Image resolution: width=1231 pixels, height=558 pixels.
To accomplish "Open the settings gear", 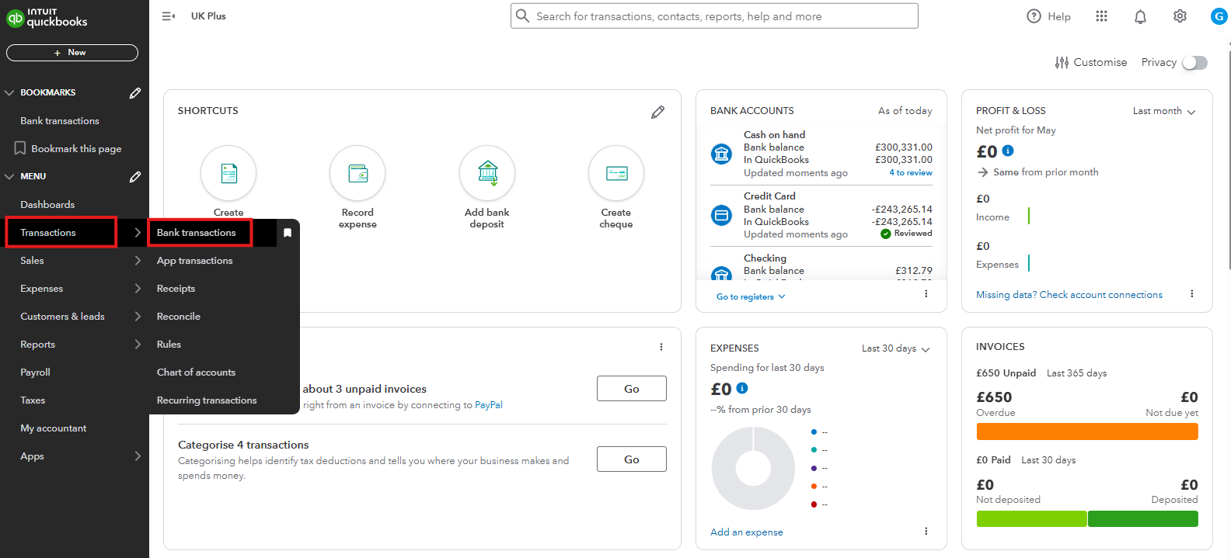I will point(1180,16).
